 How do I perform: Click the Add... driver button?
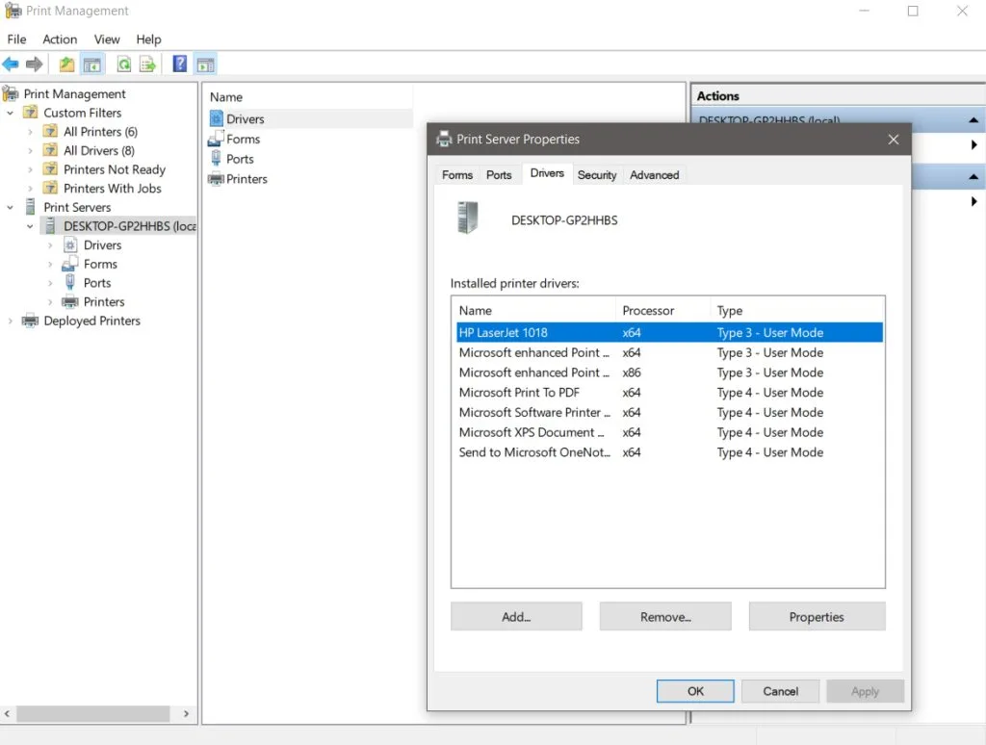[x=516, y=617]
